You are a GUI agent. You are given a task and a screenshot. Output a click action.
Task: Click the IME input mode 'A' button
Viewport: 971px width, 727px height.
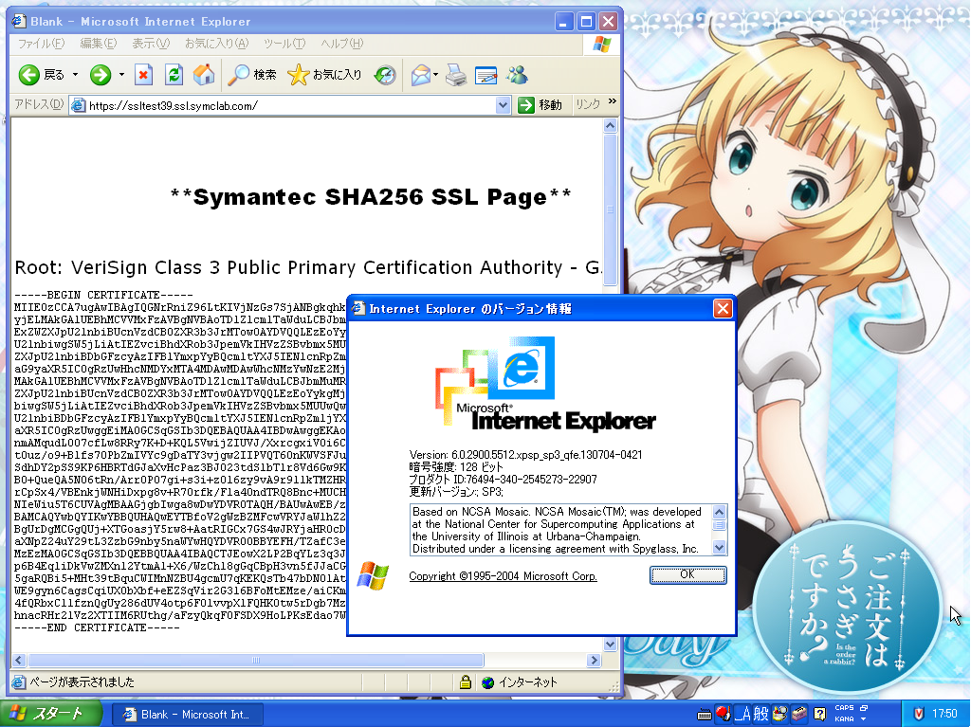743,714
